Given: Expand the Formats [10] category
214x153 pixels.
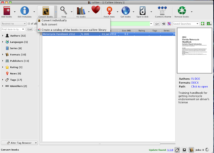Looking at the screenshot, I should [2, 54].
